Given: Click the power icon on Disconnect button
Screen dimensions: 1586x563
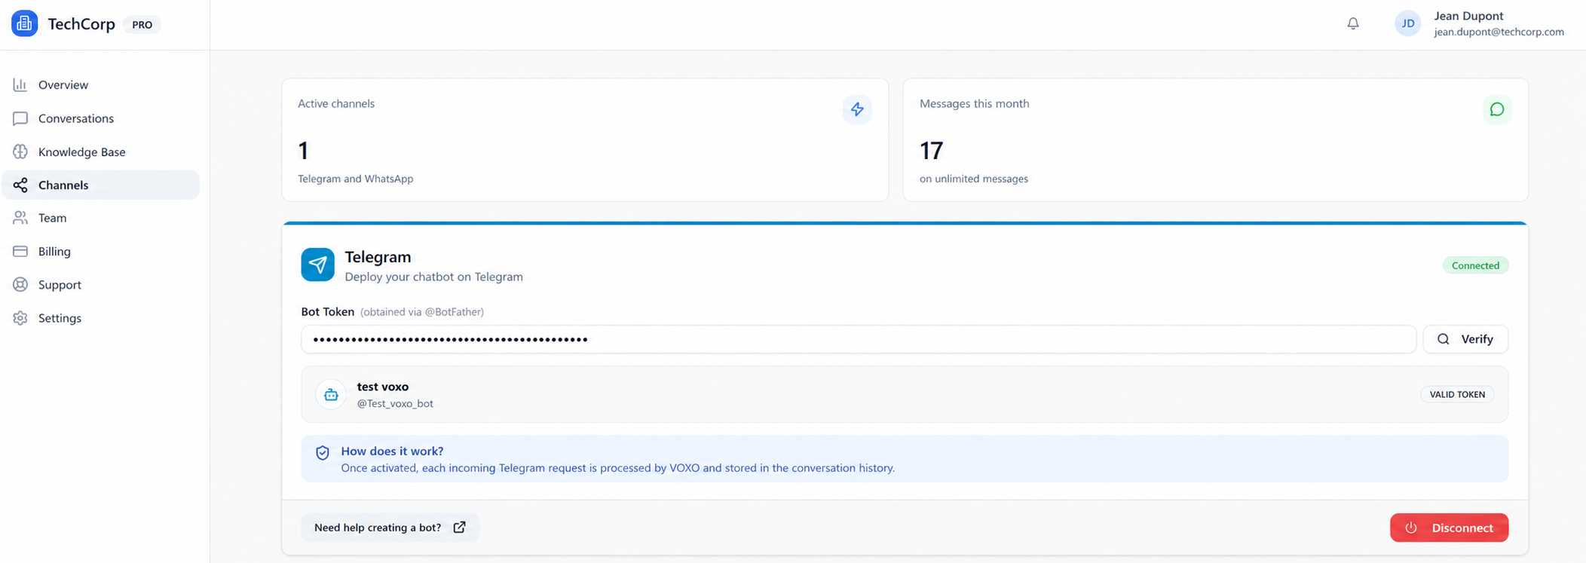Looking at the screenshot, I should (1411, 528).
